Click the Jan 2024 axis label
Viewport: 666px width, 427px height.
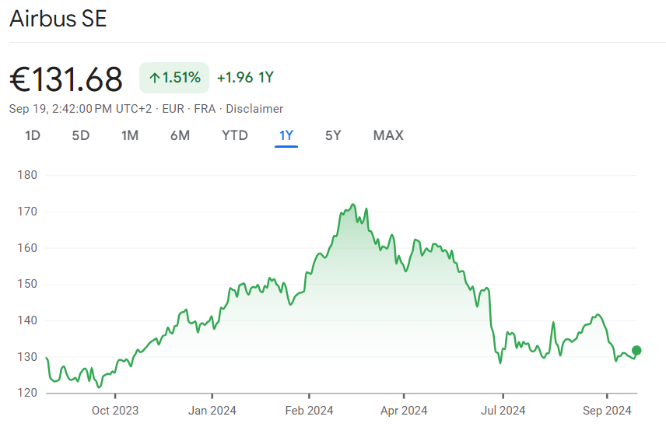[x=212, y=411]
